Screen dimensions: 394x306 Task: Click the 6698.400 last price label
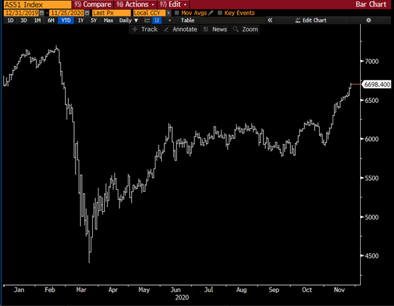pos(376,84)
